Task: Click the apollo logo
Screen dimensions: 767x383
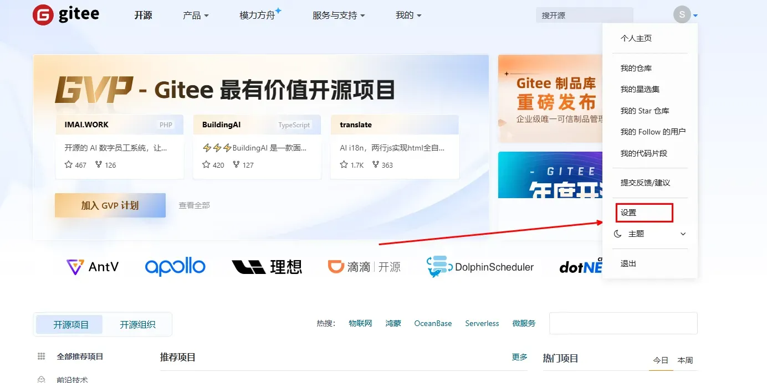Action: click(175, 266)
